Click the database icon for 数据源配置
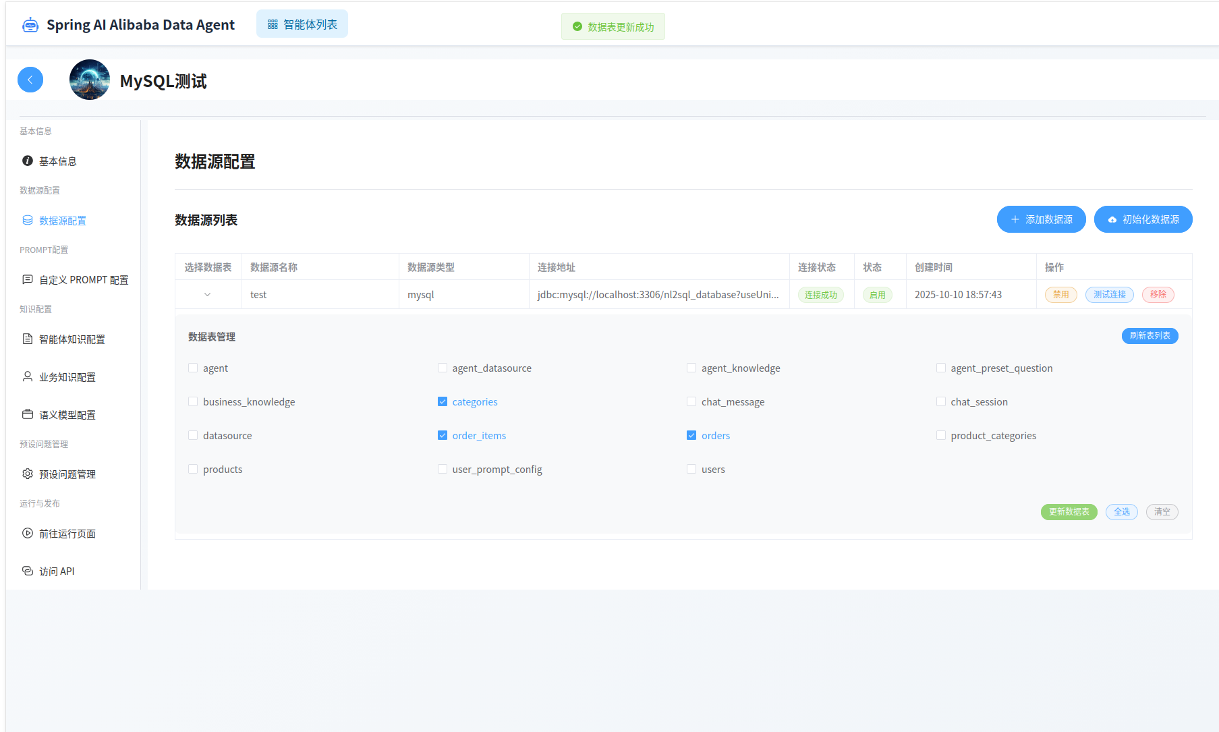The width and height of the screenshot is (1219, 732). tap(28, 220)
